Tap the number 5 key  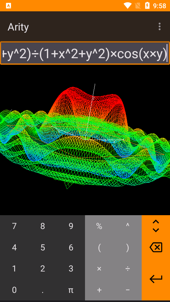click(42, 247)
